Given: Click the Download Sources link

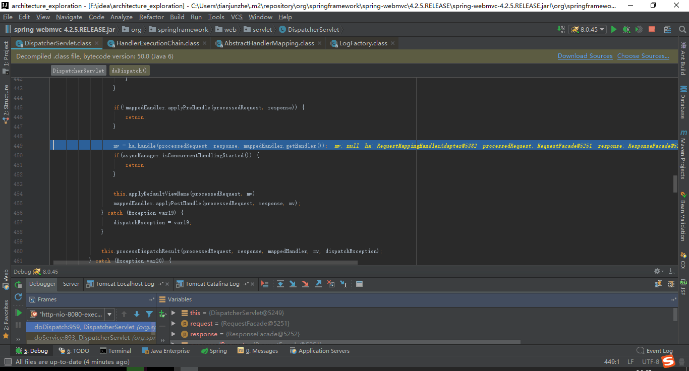Looking at the screenshot, I should pos(585,56).
